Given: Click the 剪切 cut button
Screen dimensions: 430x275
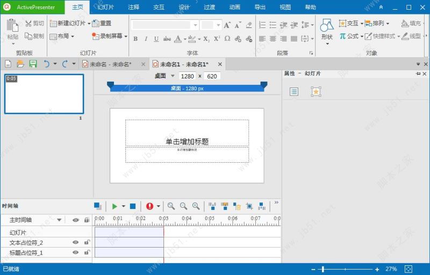Looking at the screenshot, I should click(x=34, y=23).
